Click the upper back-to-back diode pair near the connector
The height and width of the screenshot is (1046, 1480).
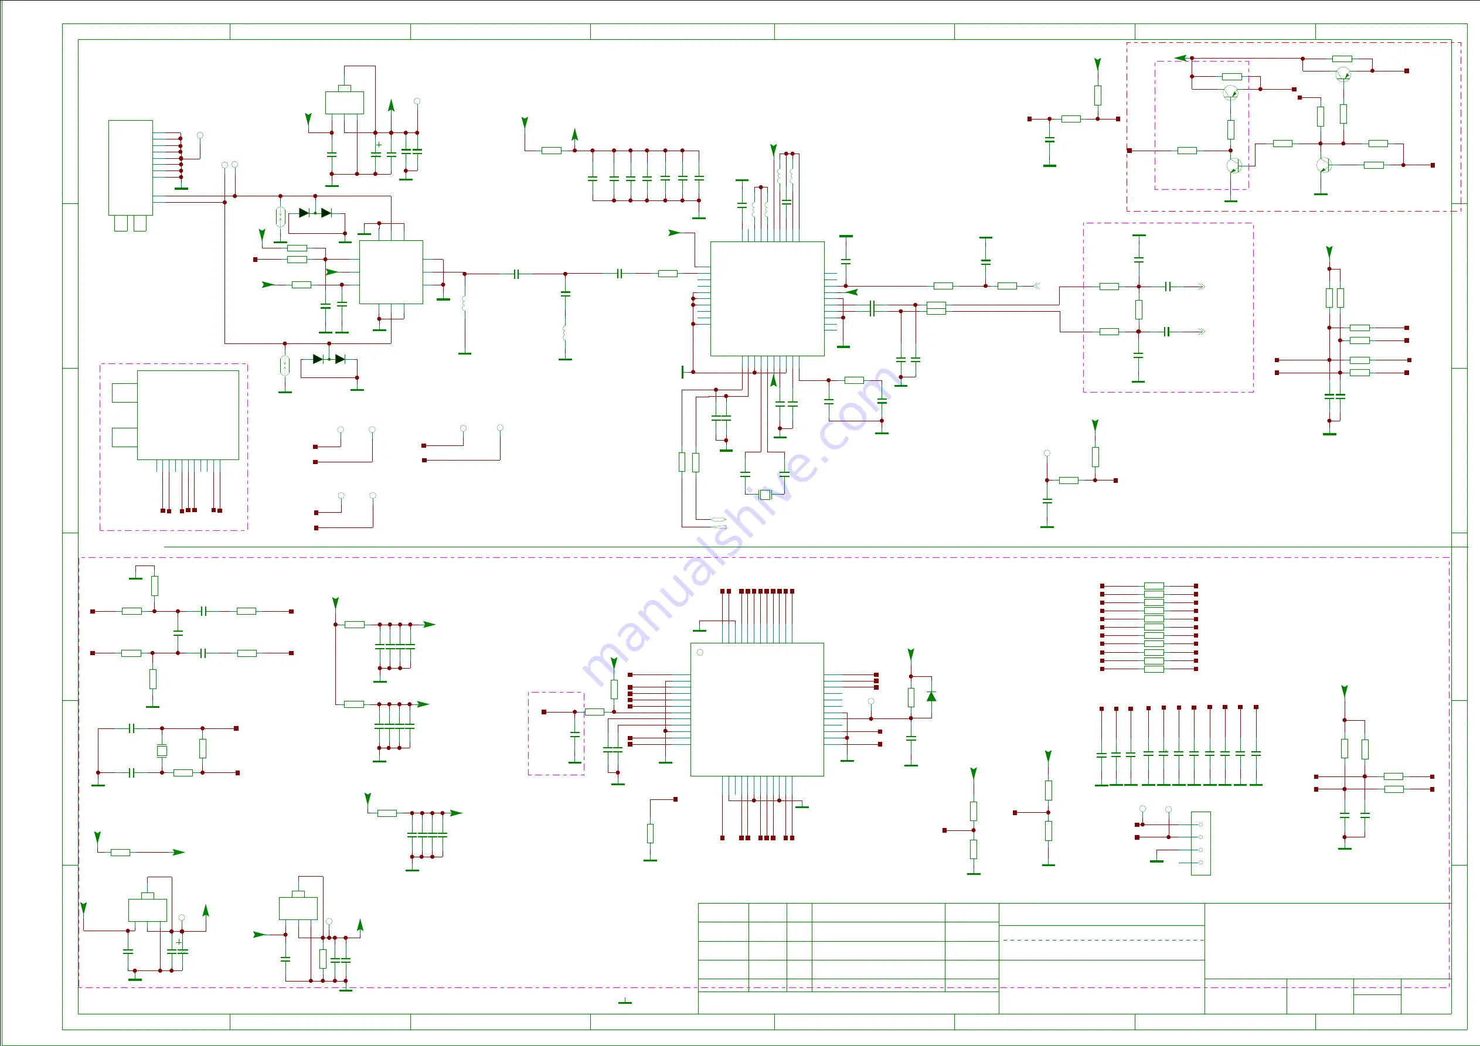pos(315,213)
